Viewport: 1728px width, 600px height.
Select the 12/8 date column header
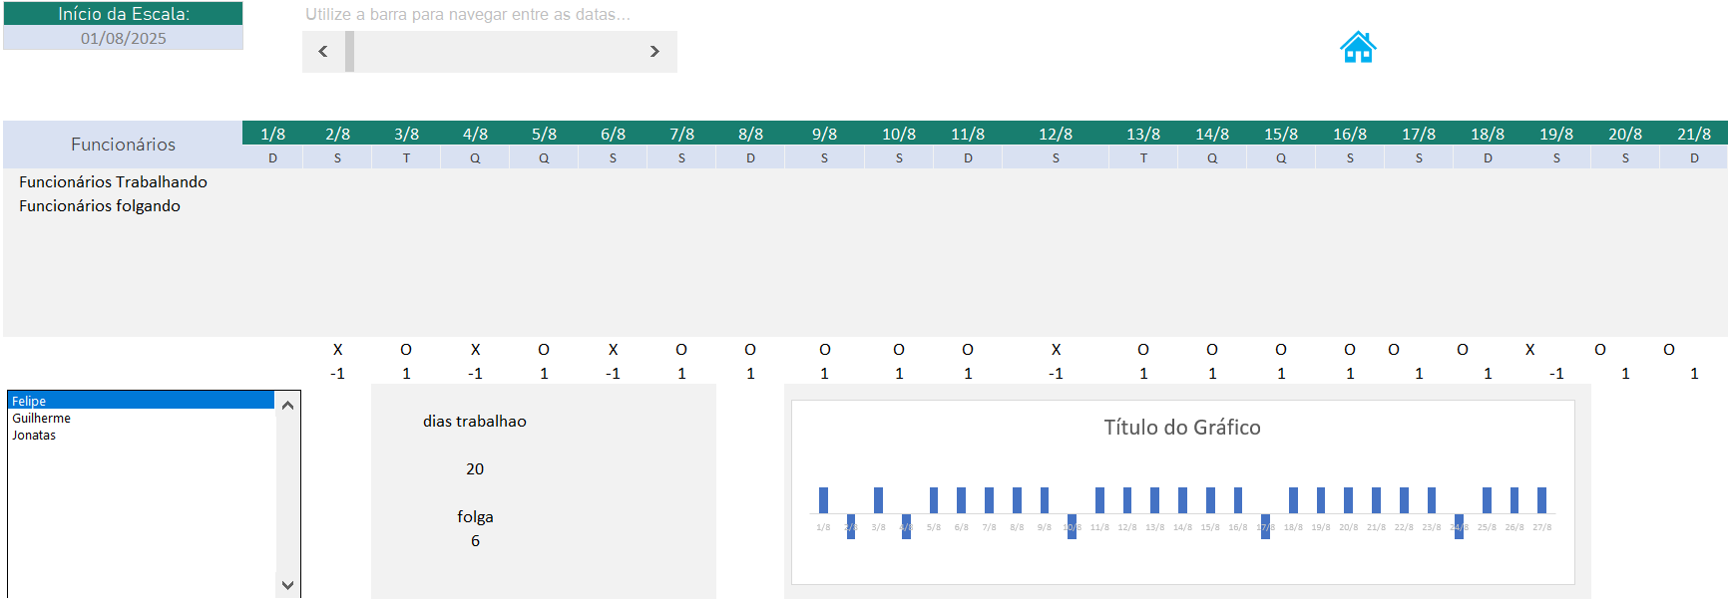1056,134
